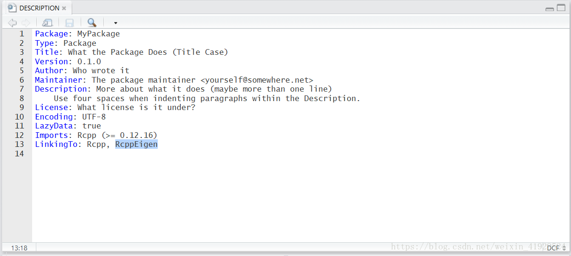Go back to previous source location
This screenshot has height=256, width=571.
tap(12, 23)
